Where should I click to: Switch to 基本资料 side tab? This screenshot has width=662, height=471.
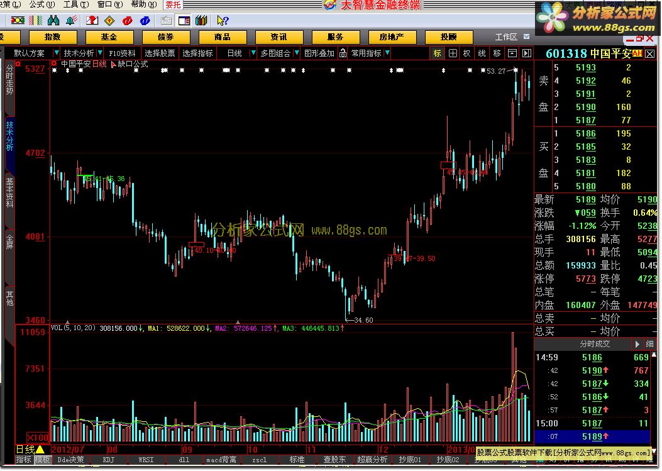click(x=9, y=193)
